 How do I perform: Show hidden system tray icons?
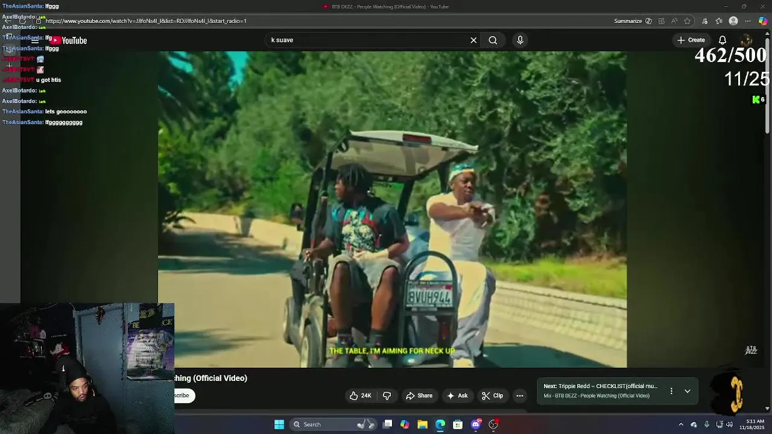point(681,424)
